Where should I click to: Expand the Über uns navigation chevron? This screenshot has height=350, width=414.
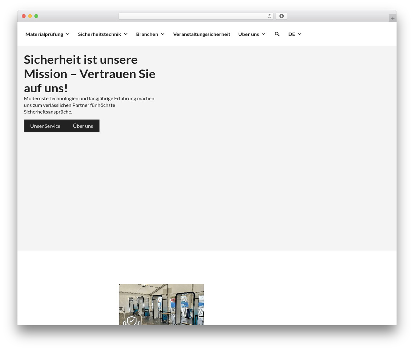[x=263, y=34]
